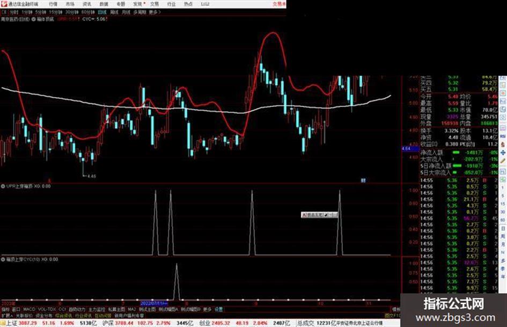
Task: Select 季 period in right sidebar
Action: click(x=503, y=268)
